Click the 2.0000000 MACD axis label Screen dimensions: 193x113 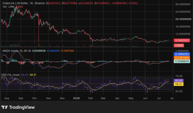click(x=182, y=51)
